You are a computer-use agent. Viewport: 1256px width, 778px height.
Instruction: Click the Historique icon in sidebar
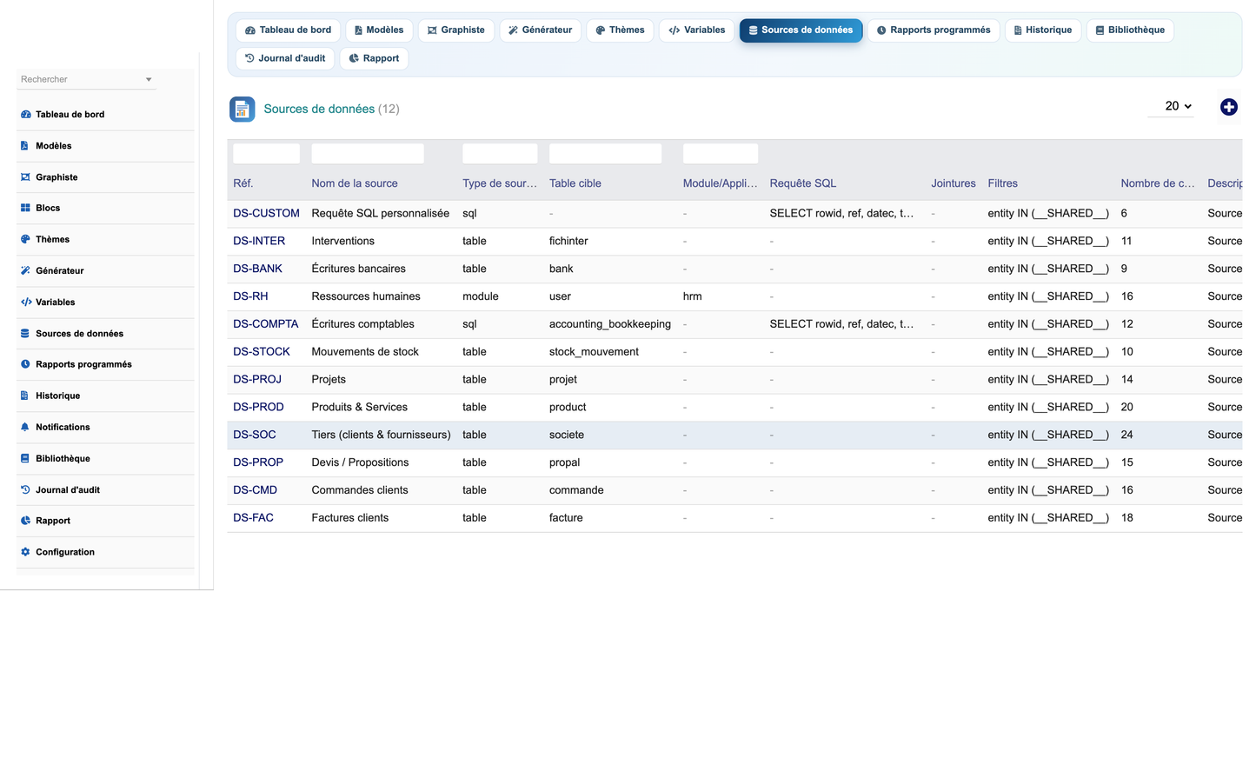point(24,396)
